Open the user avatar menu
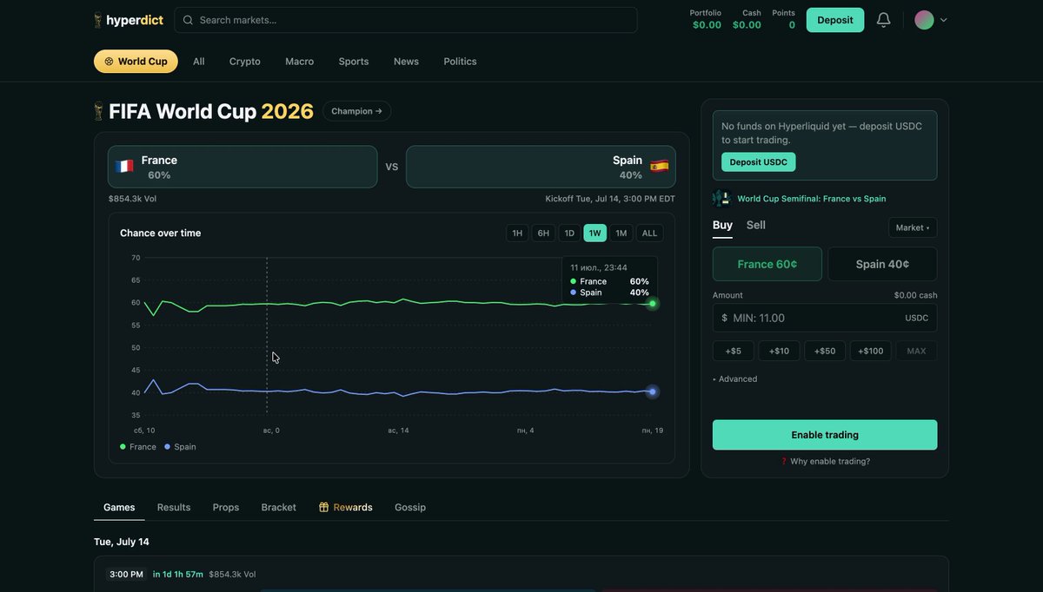The width and height of the screenshot is (1043, 592). point(924,20)
